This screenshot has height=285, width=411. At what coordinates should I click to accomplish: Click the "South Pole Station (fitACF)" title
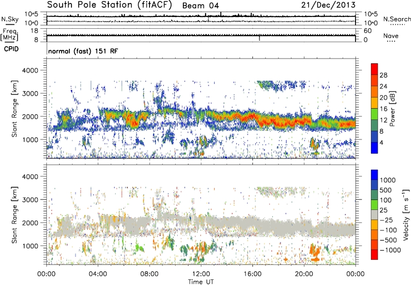click(x=109, y=5)
